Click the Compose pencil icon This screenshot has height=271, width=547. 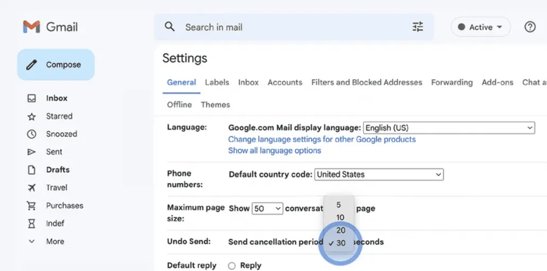pyautogui.click(x=31, y=65)
